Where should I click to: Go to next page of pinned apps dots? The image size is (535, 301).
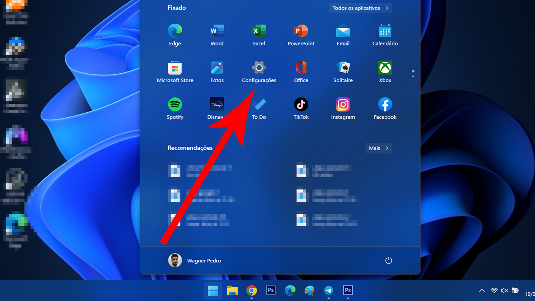413,76
